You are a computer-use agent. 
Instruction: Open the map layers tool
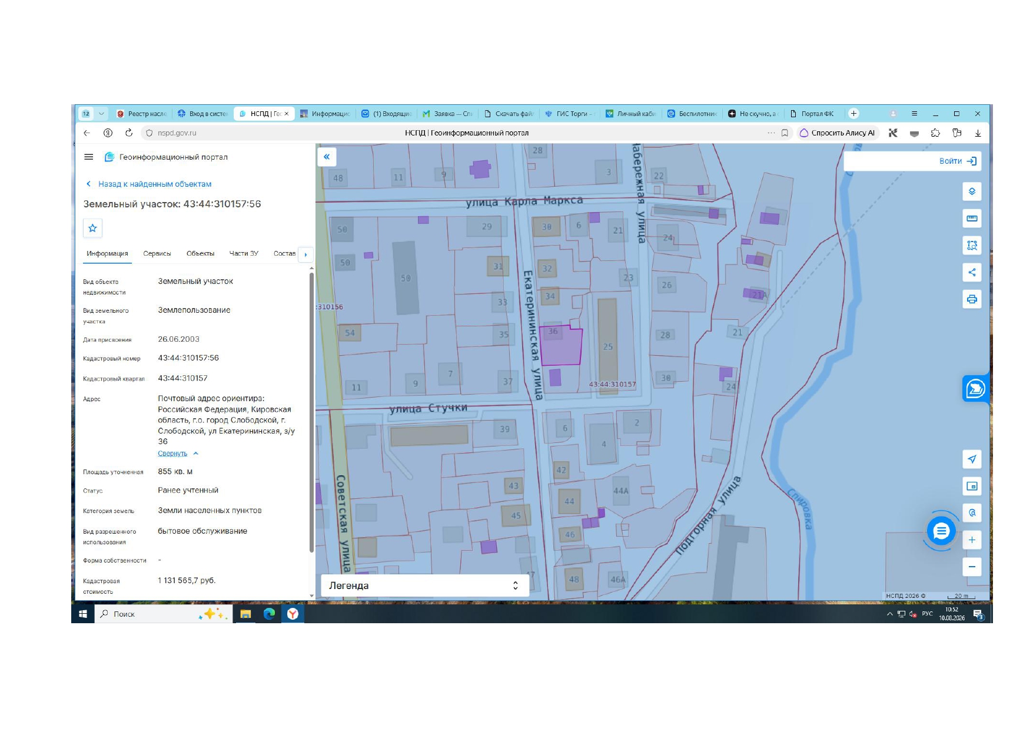pyautogui.click(x=972, y=191)
